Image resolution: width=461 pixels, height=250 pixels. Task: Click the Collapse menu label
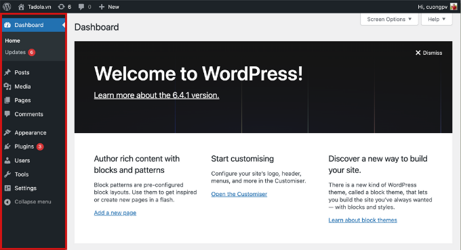coord(33,201)
